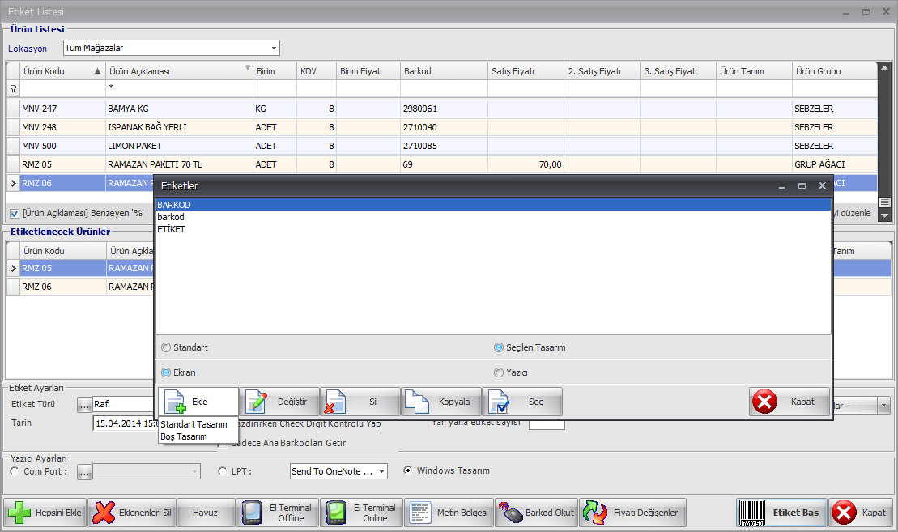
Task: Click the filter funnel icon in filter row
Action: [13, 89]
